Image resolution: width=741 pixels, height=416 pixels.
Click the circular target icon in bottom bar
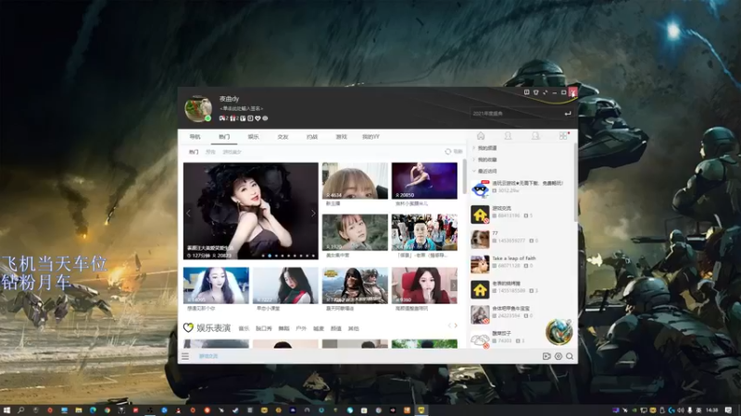point(559,356)
